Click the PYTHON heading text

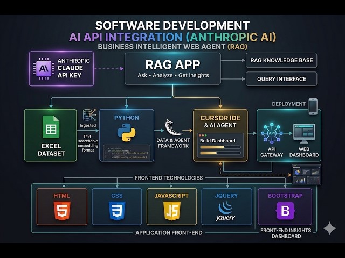[x=127, y=118]
